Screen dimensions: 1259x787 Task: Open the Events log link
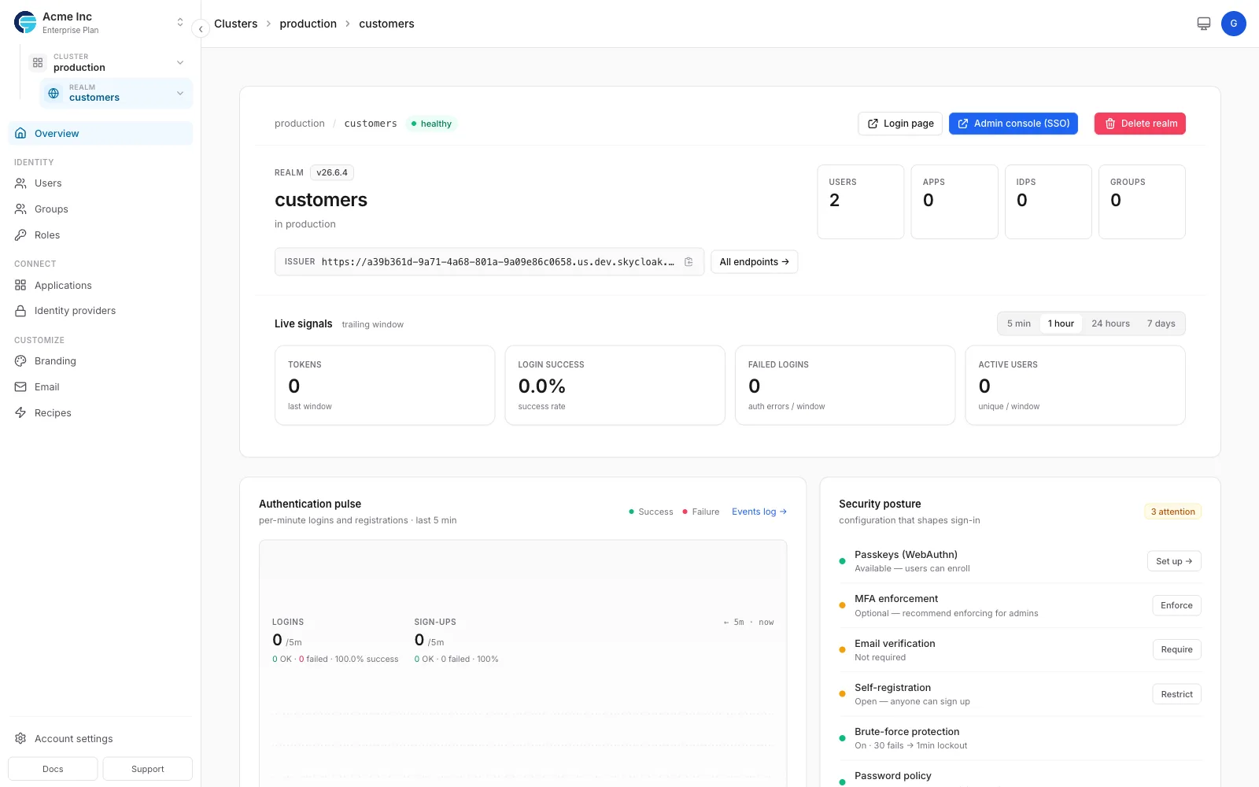coord(759,512)
